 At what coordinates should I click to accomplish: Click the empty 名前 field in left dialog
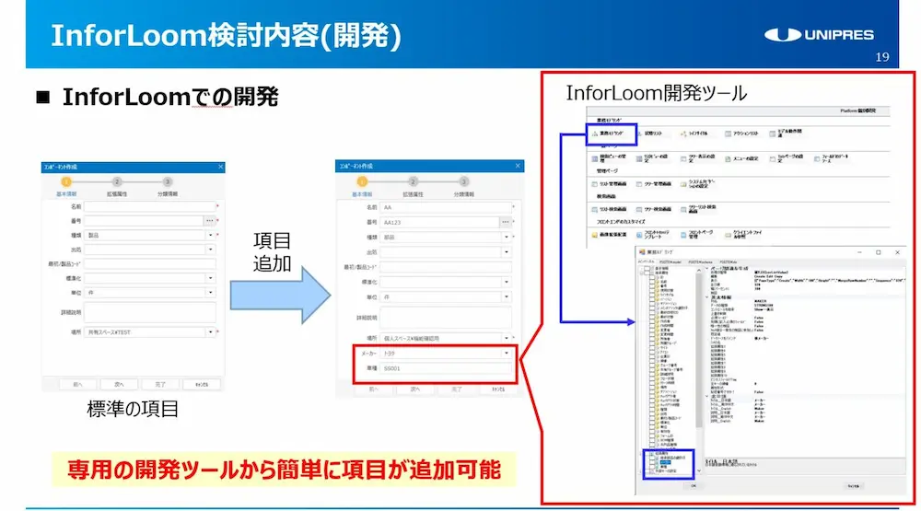(150, 207)
